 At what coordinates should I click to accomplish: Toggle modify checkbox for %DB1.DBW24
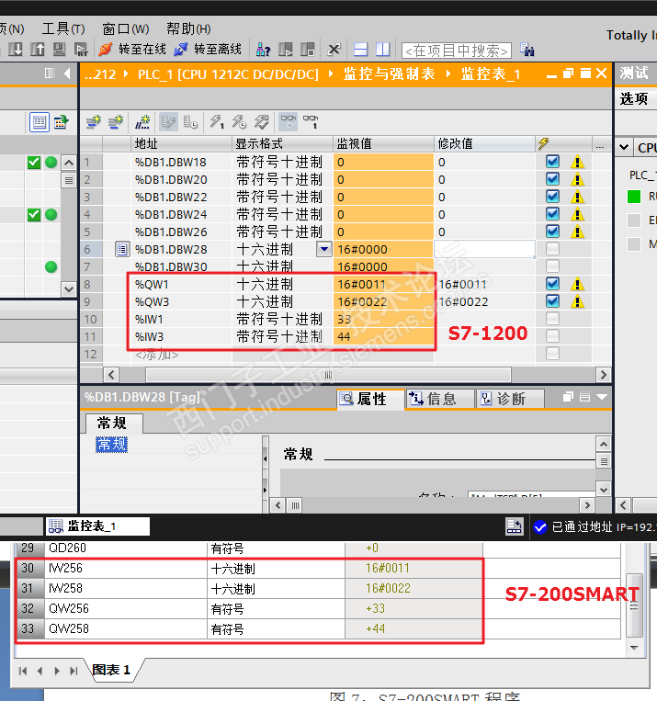[553, 214]
